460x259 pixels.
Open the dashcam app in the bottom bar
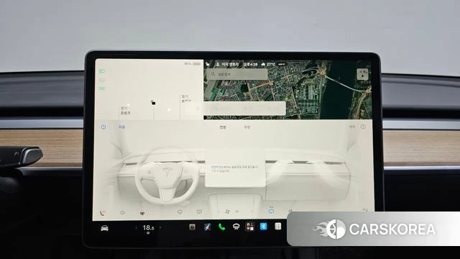pos(192,227)
